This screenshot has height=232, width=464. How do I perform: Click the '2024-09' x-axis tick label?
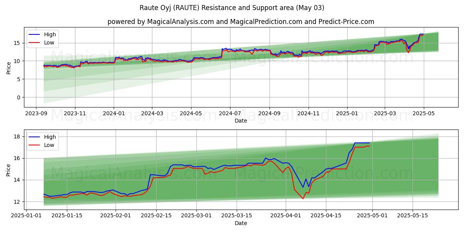(270, 113)
